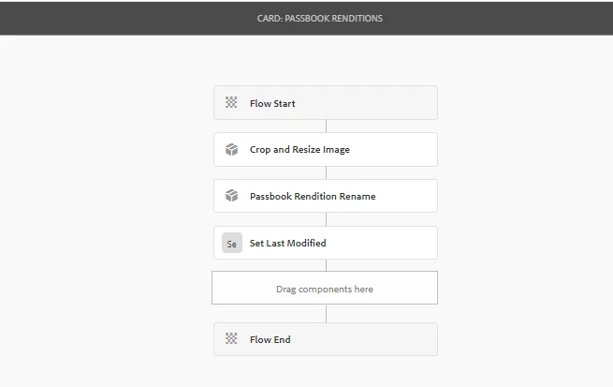The height and width of the screenshot is (387, 613).
Task: Click connector below Set Last Modified step
Action: (326, 265)
